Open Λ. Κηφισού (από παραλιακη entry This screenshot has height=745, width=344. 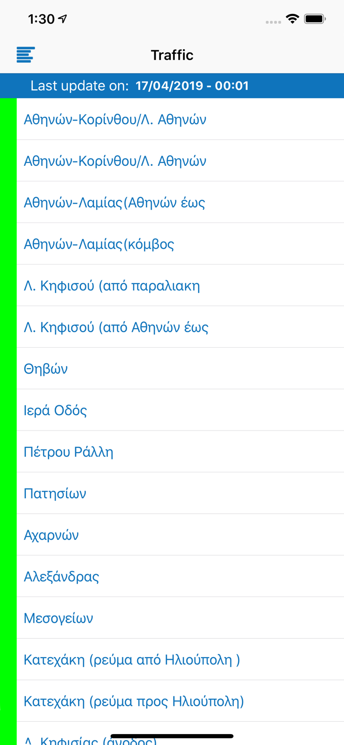pos(112,286)
